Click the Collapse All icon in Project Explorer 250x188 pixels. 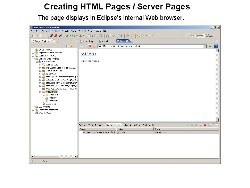[67, 46]
